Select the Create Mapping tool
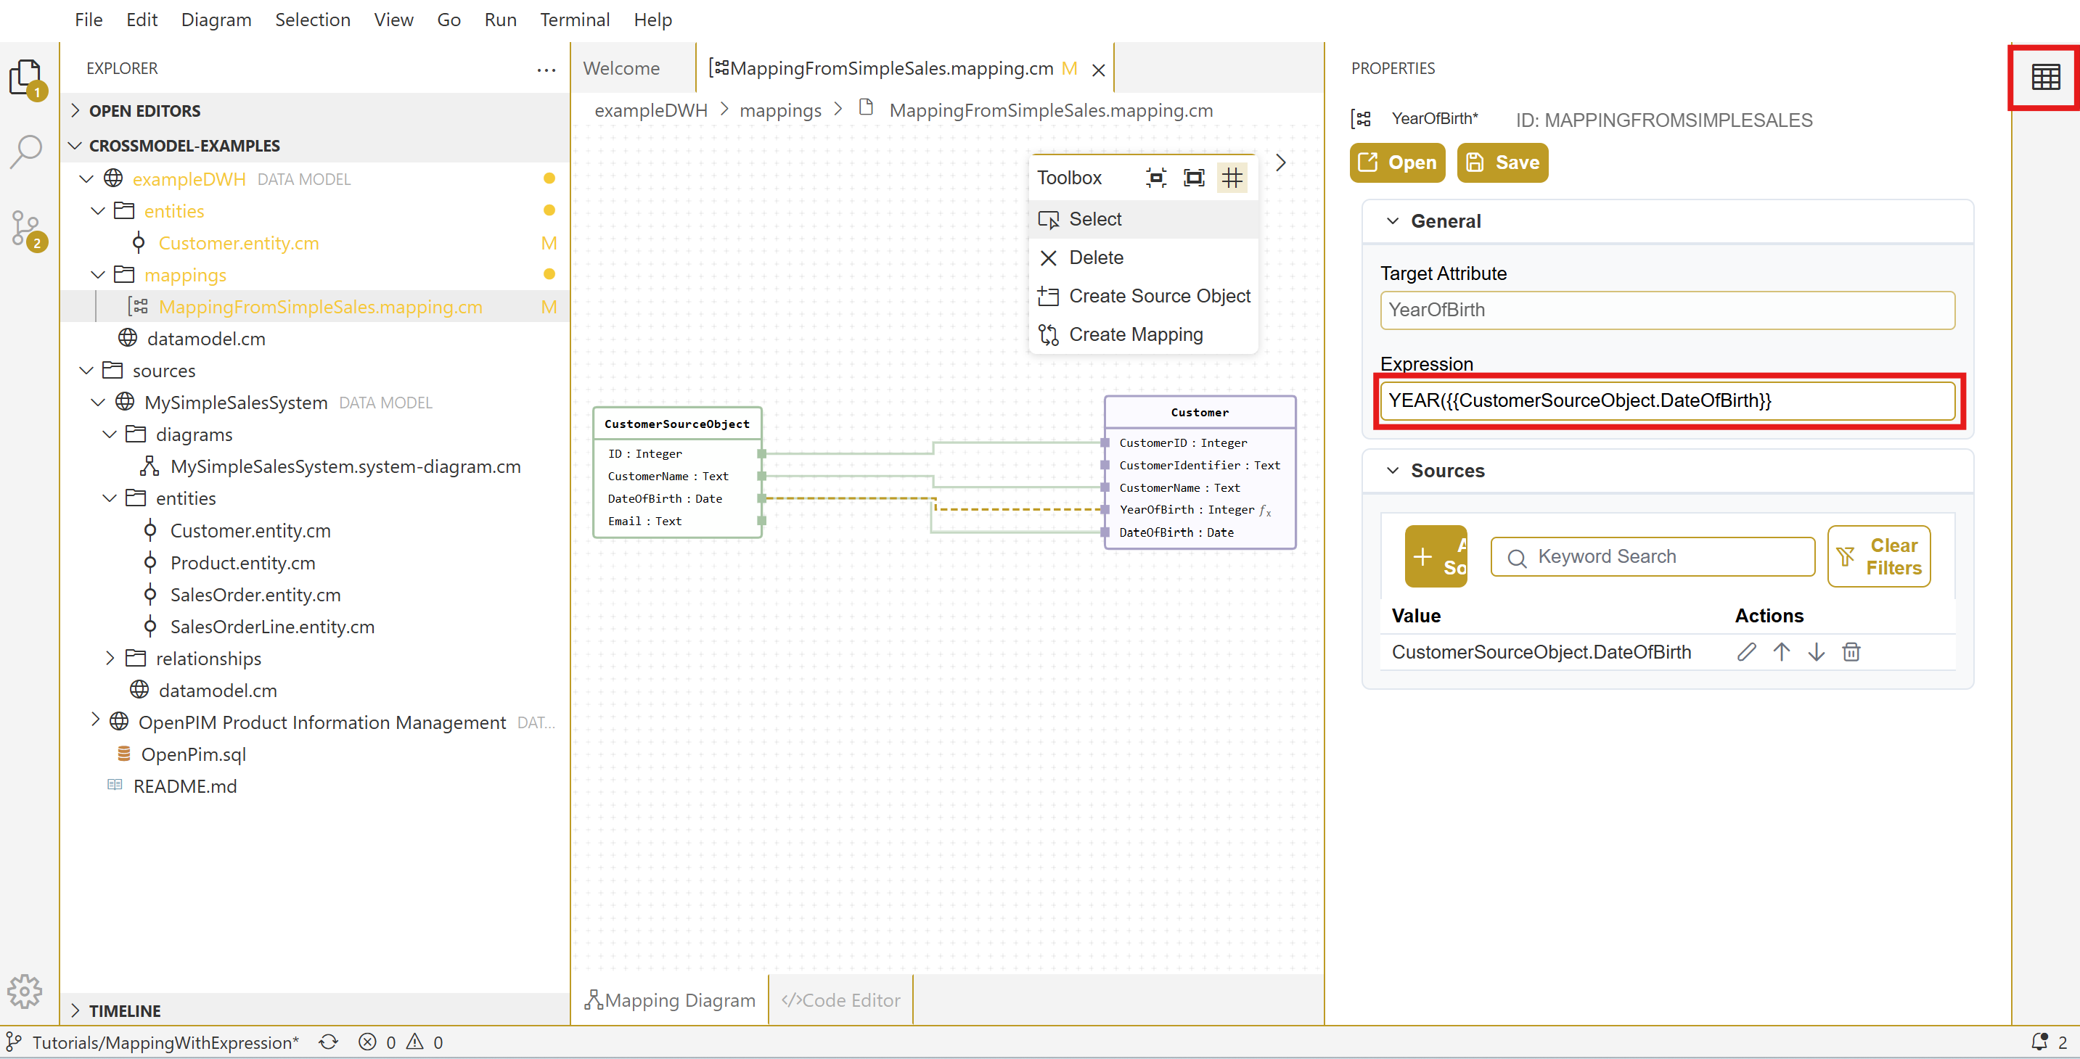This screenshot has height=1059, width=2080. (1134, 334)
